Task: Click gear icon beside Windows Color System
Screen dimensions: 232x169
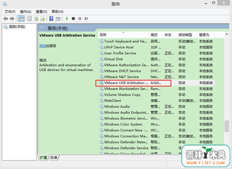Action: [x=101, y=124]
